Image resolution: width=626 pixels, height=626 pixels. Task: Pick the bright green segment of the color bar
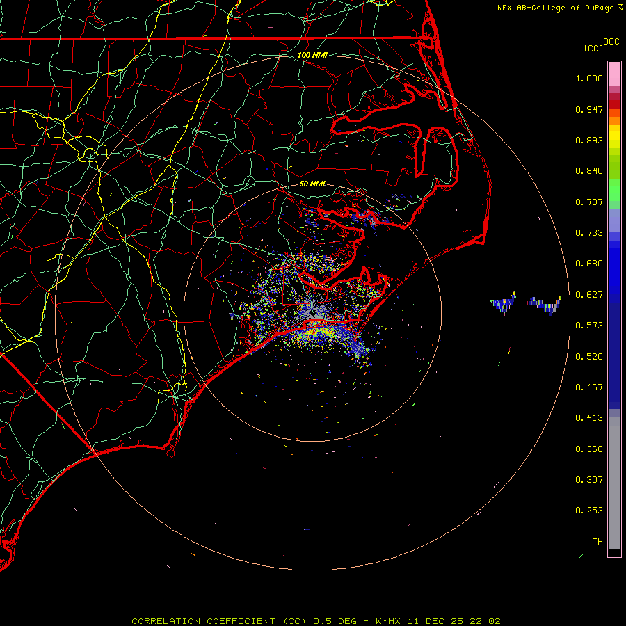click(x=614, y=190)
